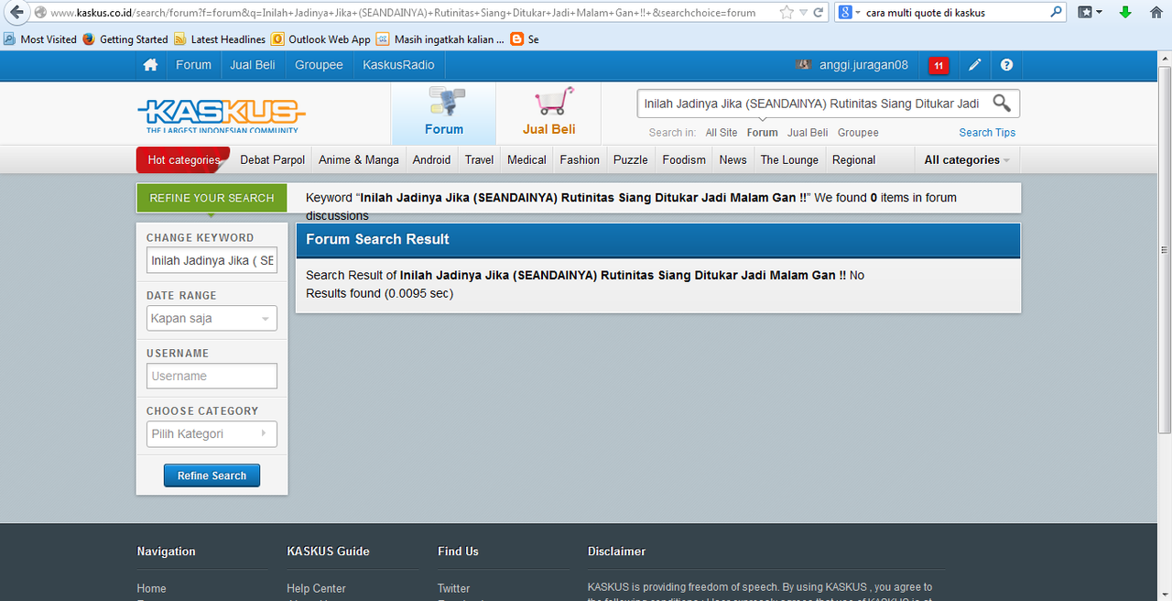Click the Hot categories button

[x=183, y=159]
